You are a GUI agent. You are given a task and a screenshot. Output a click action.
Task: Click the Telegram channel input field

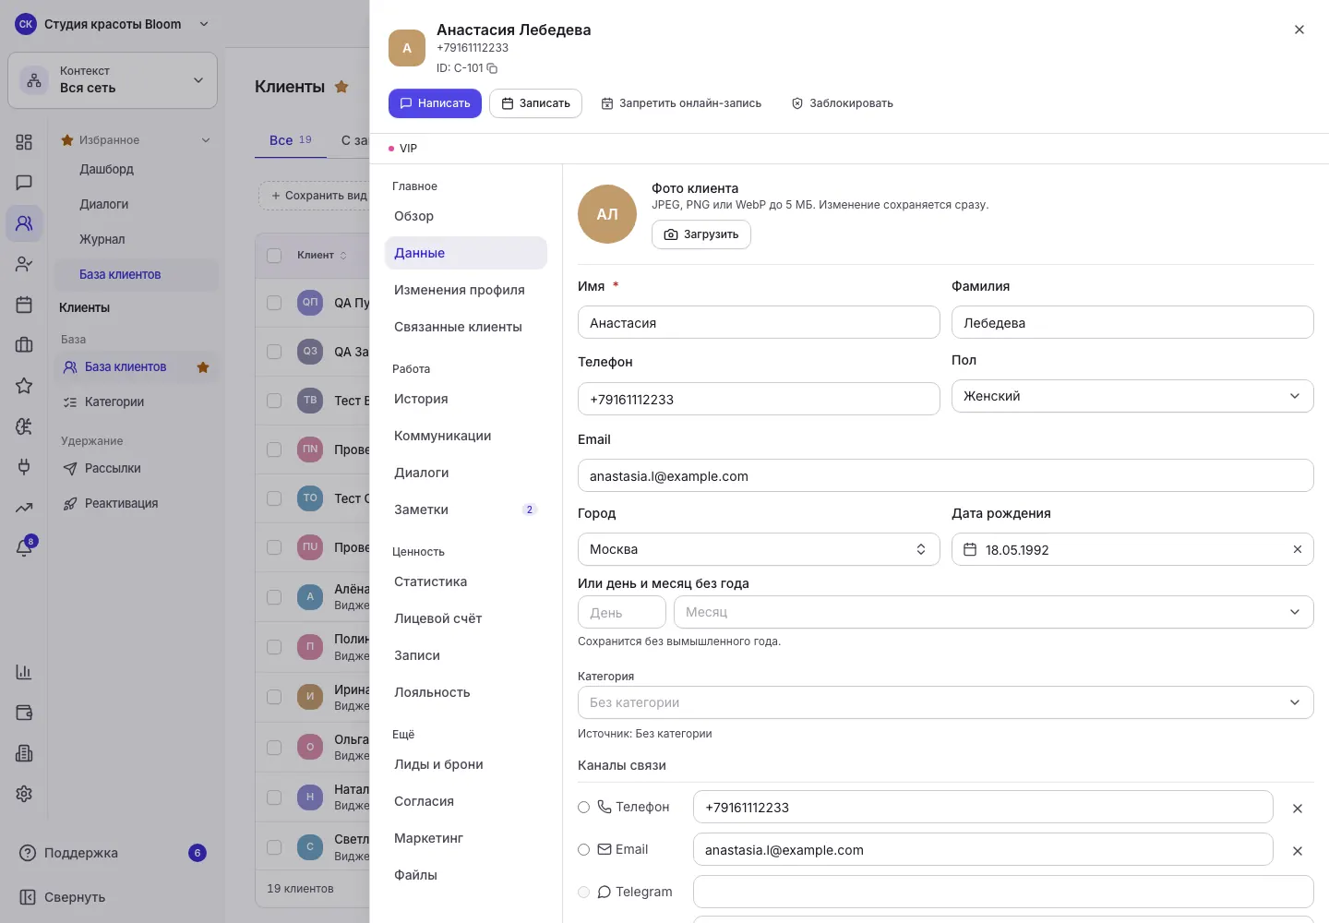1003,892
